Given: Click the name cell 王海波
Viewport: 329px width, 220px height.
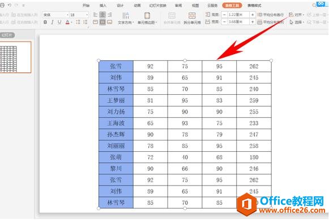Looking at the screenshot, I should 116,123.
